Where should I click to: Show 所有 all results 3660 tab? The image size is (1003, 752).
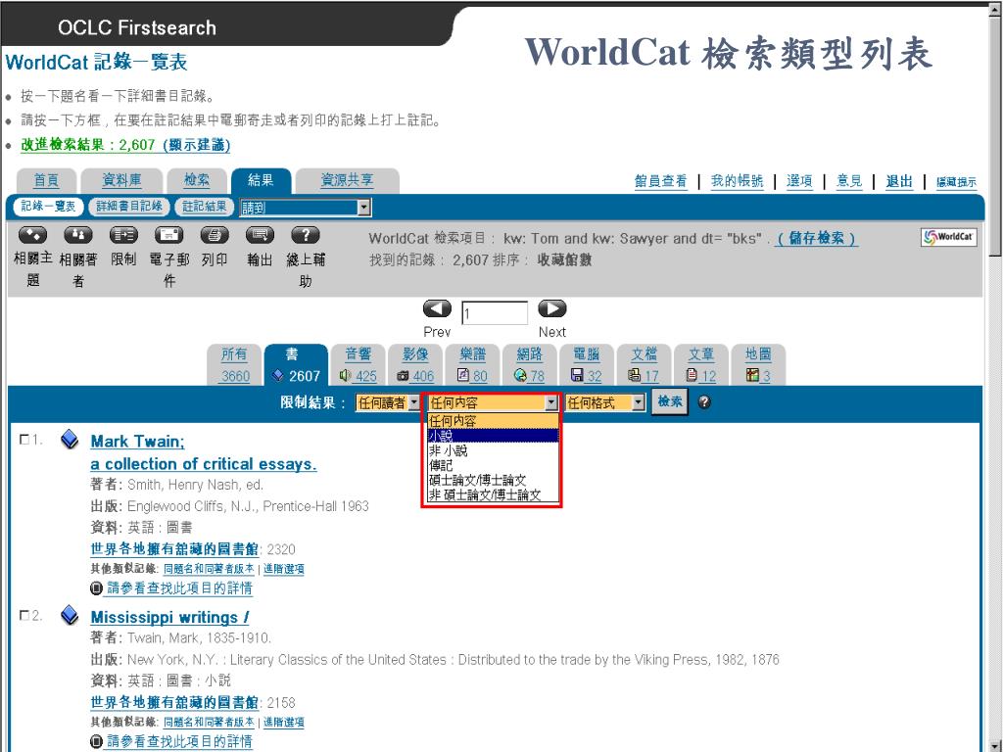235,364
